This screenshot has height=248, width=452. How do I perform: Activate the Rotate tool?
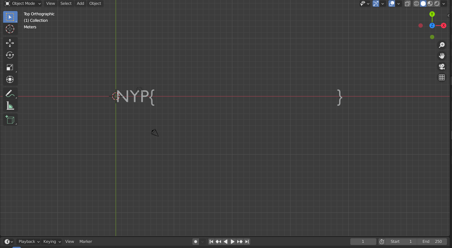10,55
